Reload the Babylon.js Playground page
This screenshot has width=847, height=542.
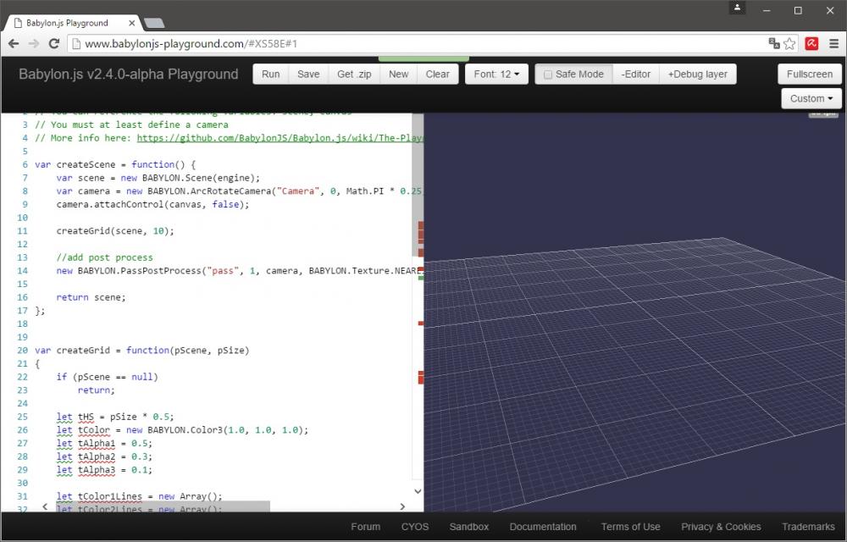click(x=53, y=44)
